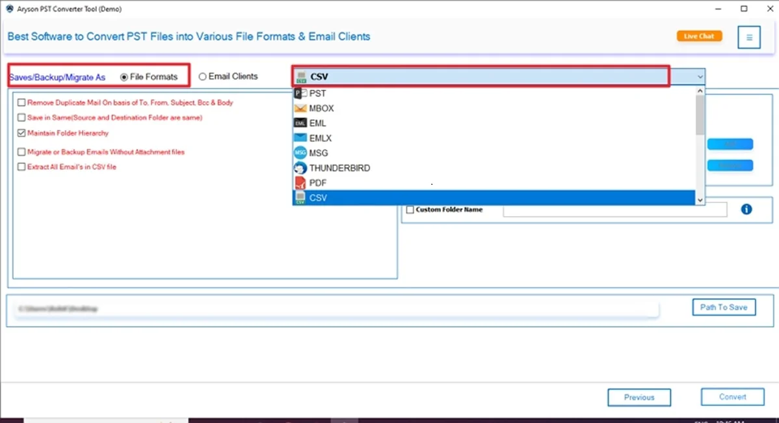Enable Migrate Without Attachment files checkbox
This screenshot has width=779, height=423.
pyautogui.click(x=21, y=152)
